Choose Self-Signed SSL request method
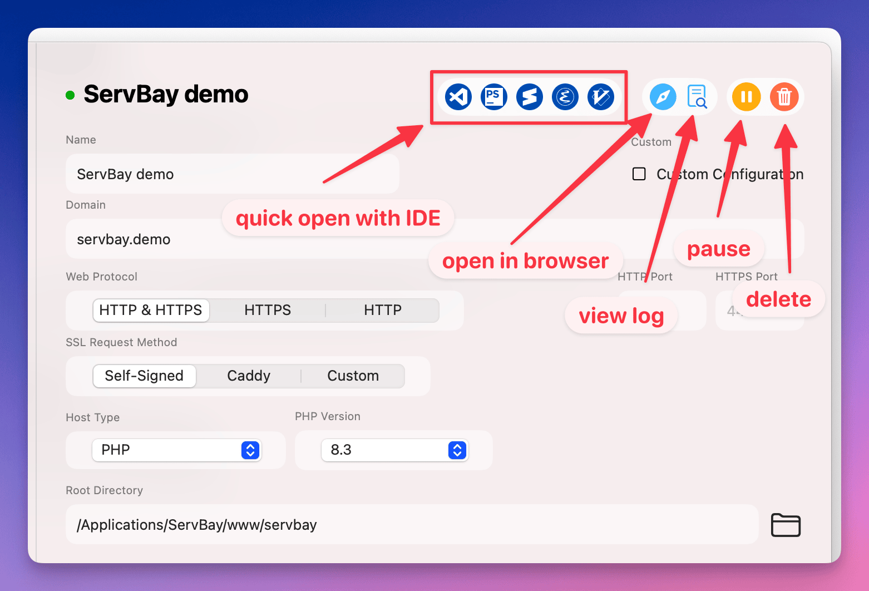869x591 pixels. 144,376
